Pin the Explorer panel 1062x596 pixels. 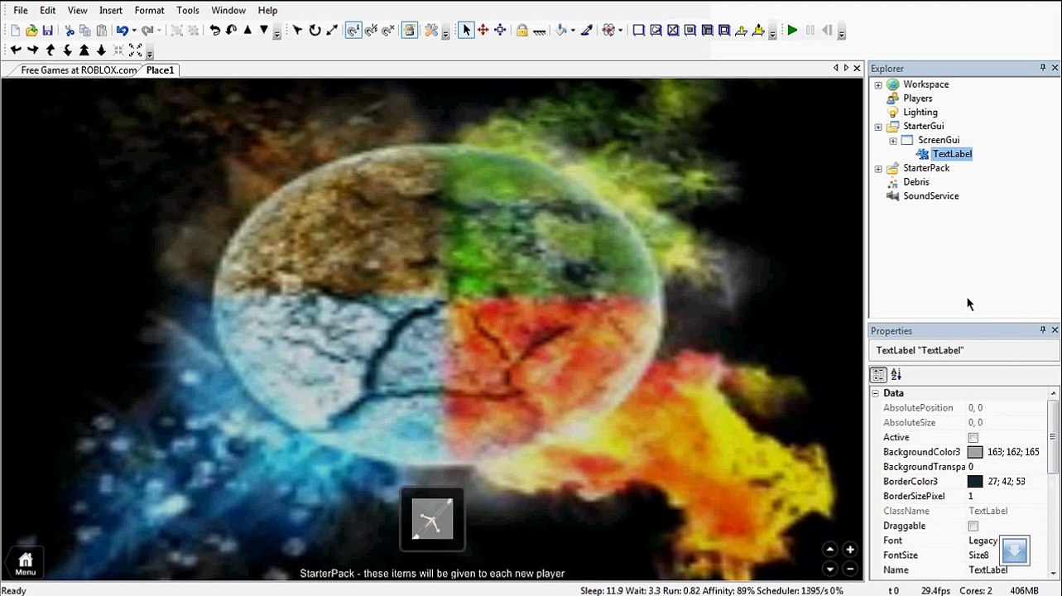click(1043, 68)
